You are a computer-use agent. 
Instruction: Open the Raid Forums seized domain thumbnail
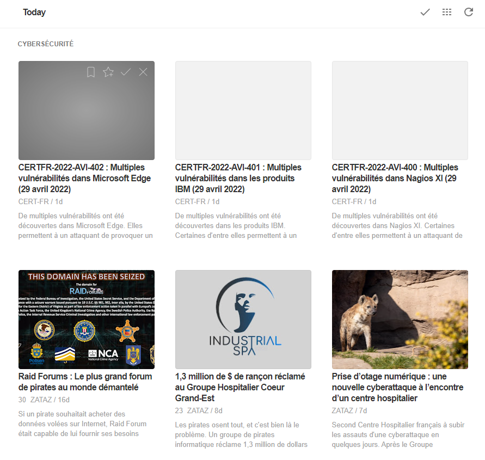click(x=87, y=320)
